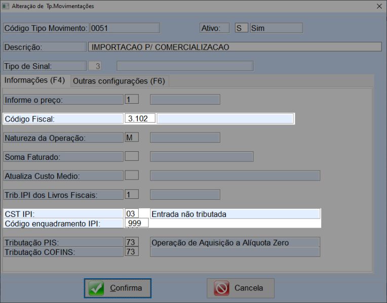The image size is (387, 303).
Task: Click the 'Informe o preço:' label
Action: coord(63,100)
